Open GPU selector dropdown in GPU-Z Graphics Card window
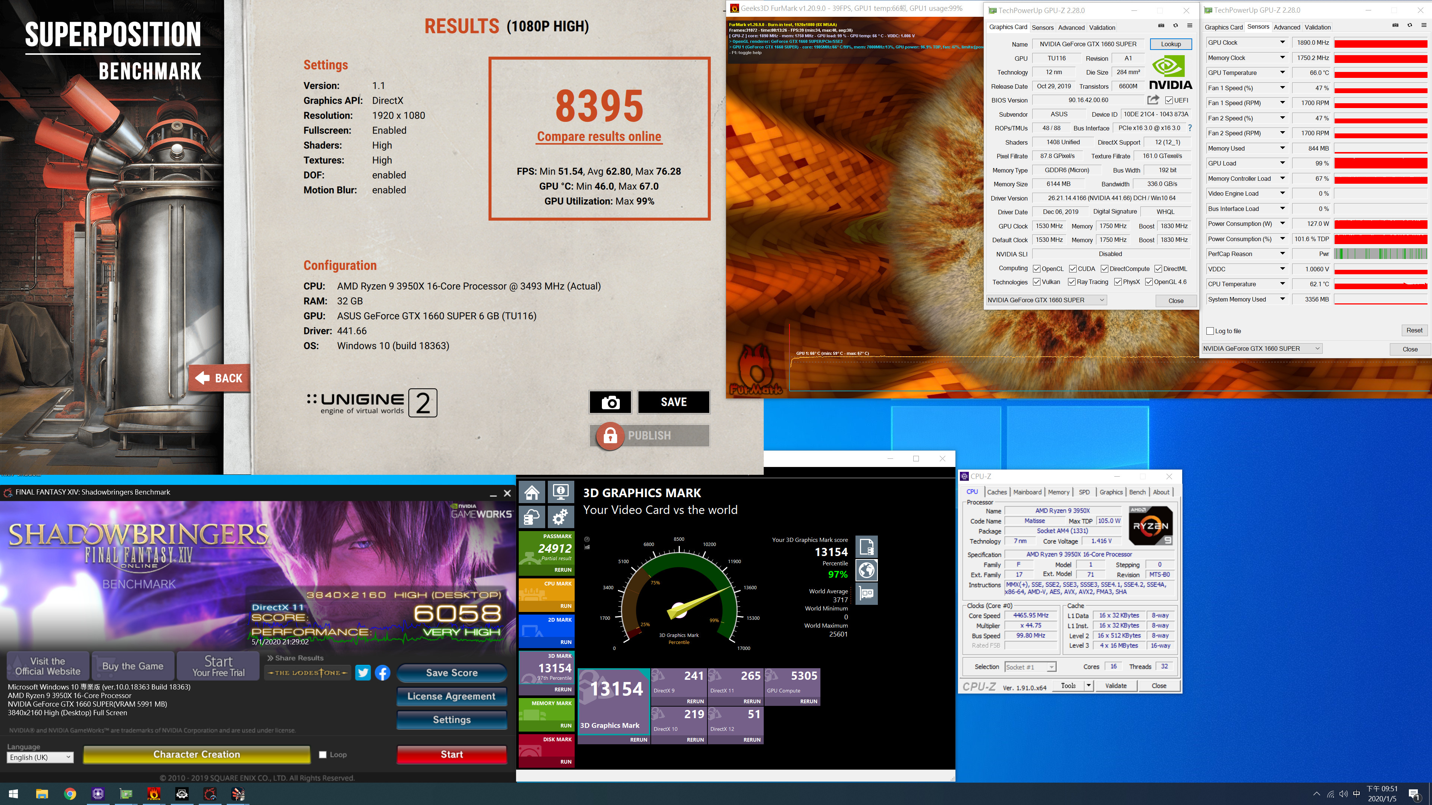 click(x=1046, y=300)
